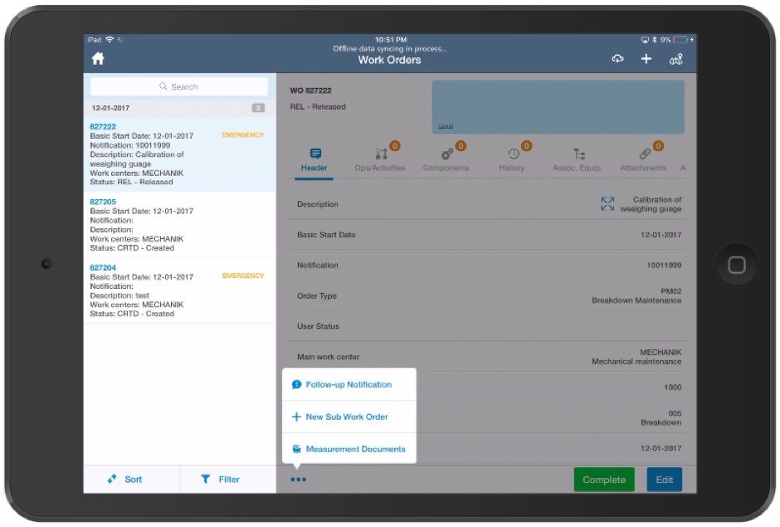Select Follow-up Notification from the menu
Image resolution: width=780 pixels, height=527 pixels.
pyautogui.click(x=349, y=384)
